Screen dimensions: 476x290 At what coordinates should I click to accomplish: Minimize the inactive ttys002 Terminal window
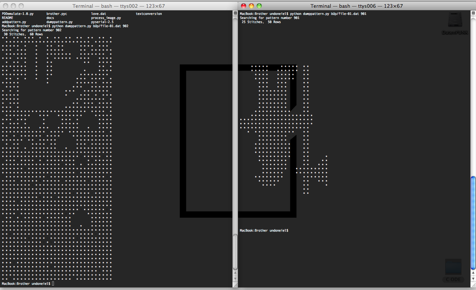point(13,6)
